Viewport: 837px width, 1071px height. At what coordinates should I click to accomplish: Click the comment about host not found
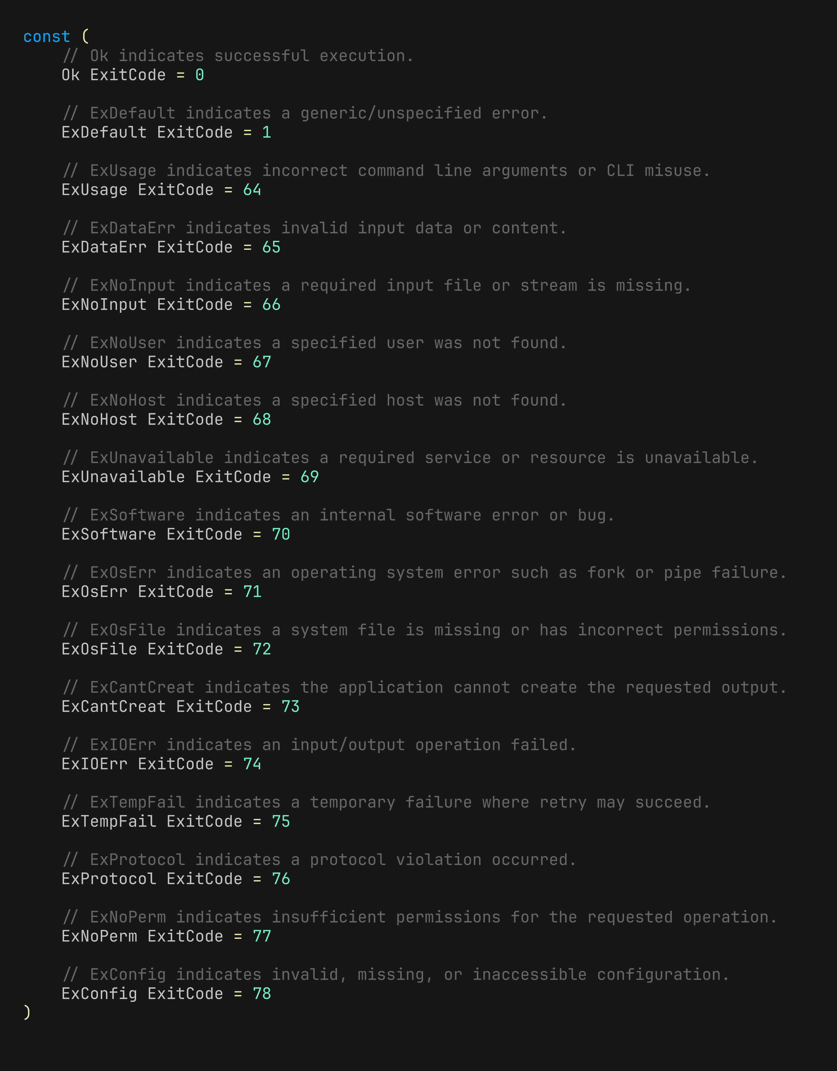tap(315, 401)
